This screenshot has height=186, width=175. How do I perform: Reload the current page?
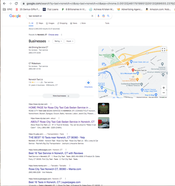click(16, 4)
